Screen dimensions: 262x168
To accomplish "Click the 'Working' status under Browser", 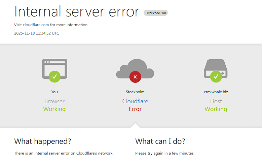I will (54, 109).
